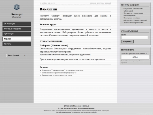Click the См. также subheading

click(44, 67)
